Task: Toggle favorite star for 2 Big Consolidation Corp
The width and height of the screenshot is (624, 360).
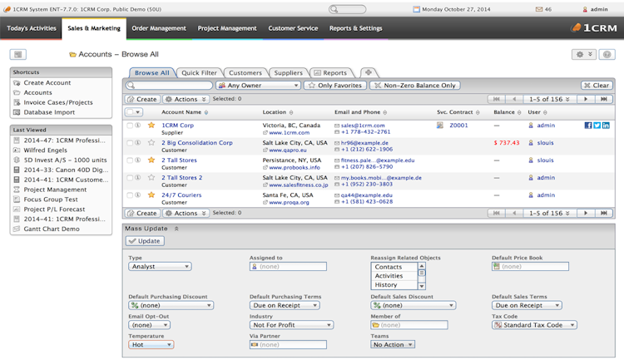Action: tap(151, 142)
